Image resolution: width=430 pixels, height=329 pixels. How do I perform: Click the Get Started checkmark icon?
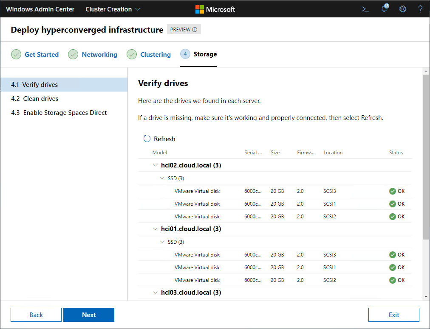point(16,54)
